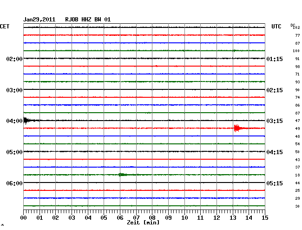This screenshot has width=302, height=230.
Task: Click minute tick label 03 on axis
Action: pyautogui.click(x=72, y=218)
